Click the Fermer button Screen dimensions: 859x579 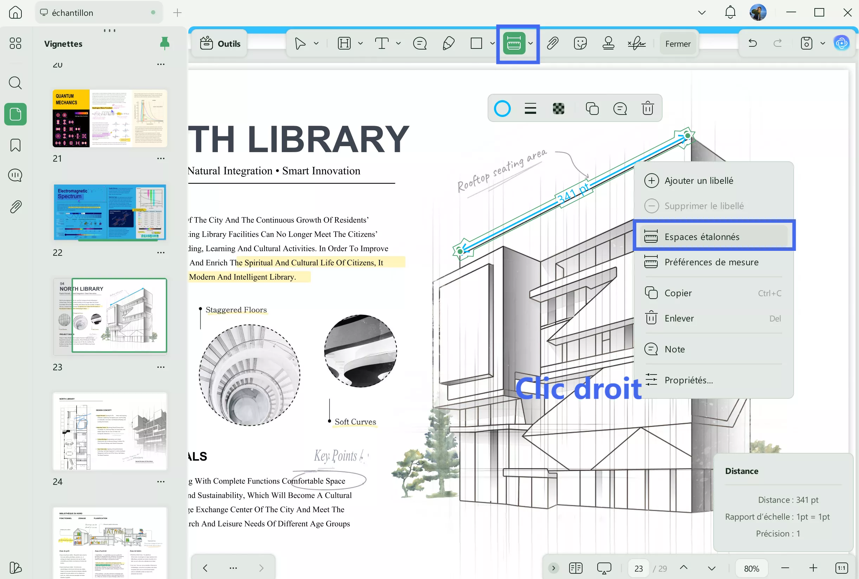pos(678,43)
